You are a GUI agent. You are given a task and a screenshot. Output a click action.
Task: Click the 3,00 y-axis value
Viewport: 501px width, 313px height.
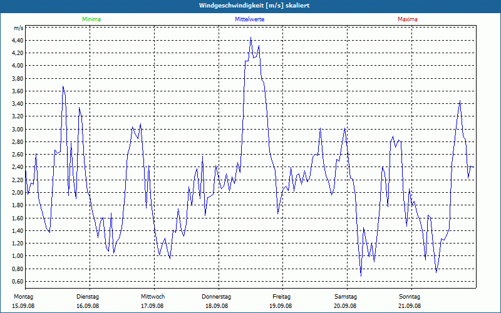pyautogui.click(x=18, y=130)
